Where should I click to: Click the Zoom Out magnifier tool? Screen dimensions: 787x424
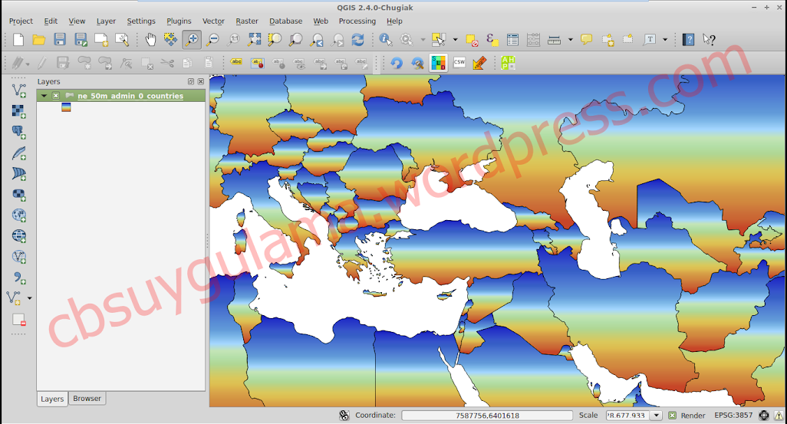coord(212,39)
